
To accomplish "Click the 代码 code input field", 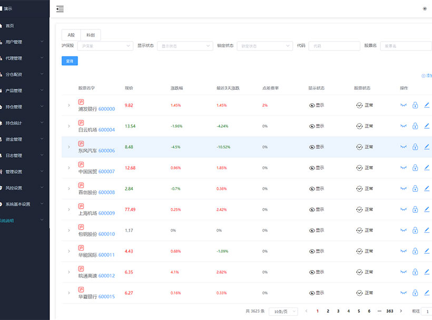I will [x=334, y=46].
